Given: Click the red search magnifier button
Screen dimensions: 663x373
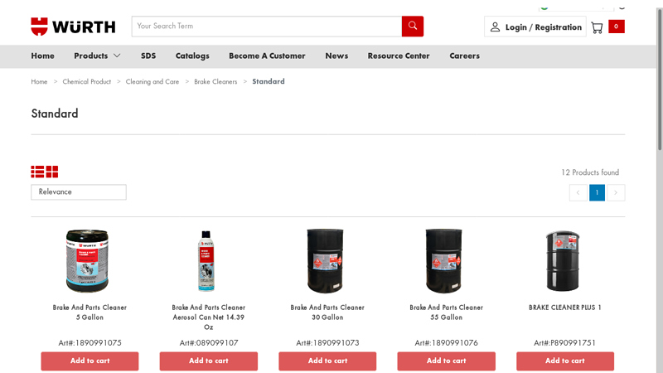Looking at the screenshot, I should [x=412, y=27].
